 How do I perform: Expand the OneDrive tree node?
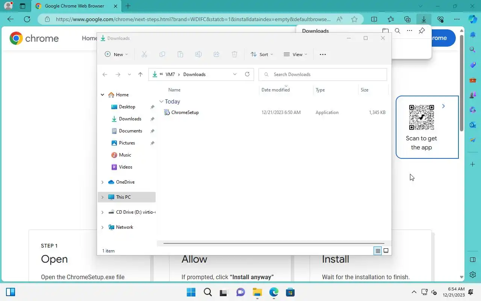[x=102, y=182]
